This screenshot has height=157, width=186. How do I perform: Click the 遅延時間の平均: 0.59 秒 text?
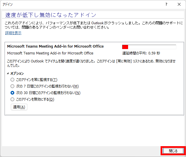(141, 53)
